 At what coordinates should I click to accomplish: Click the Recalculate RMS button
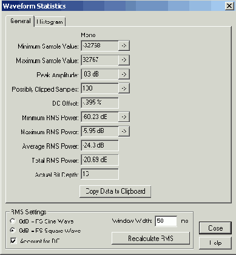tap(150, 238)
